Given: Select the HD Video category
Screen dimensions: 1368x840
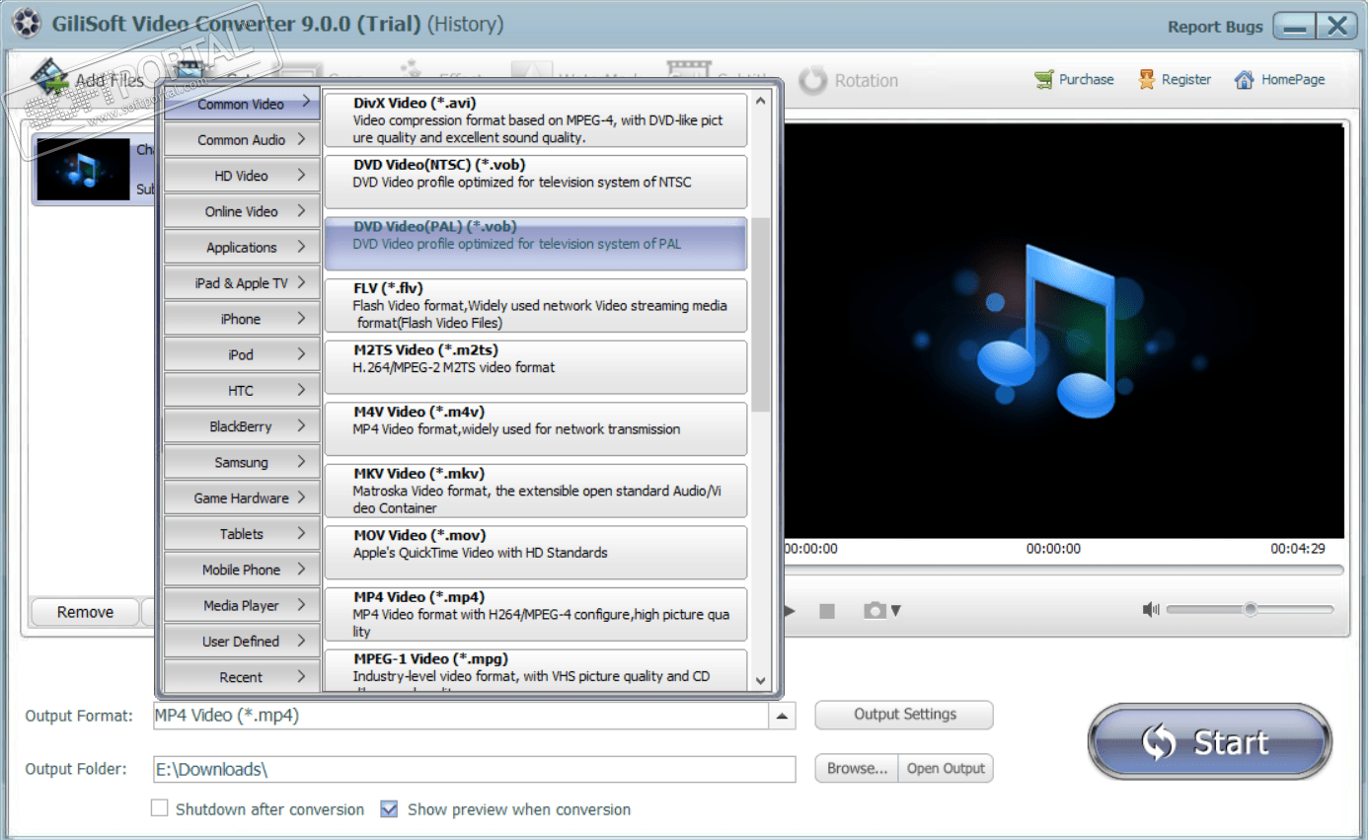Looking at the screenshot, I should click(242, 176).
